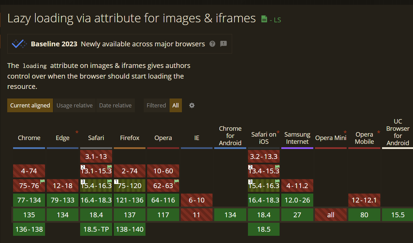Switch to Date relative view

pyautogui.click(x=115, y=105)
